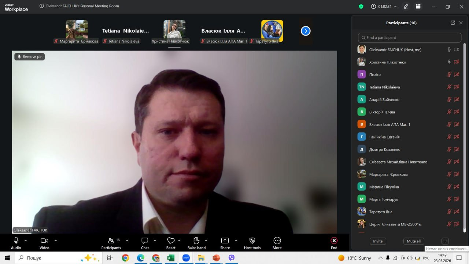The image size is (469, 264).
Task: Open Viber from the taskbar
Action: click(231, 258)
